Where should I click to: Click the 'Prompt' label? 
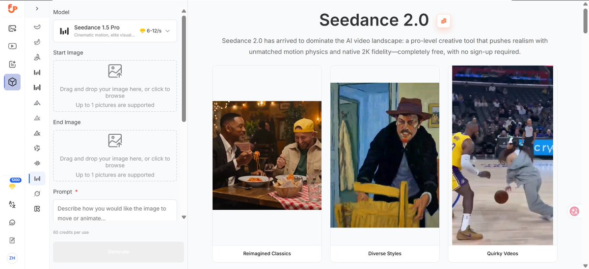(x=62, y=192)
